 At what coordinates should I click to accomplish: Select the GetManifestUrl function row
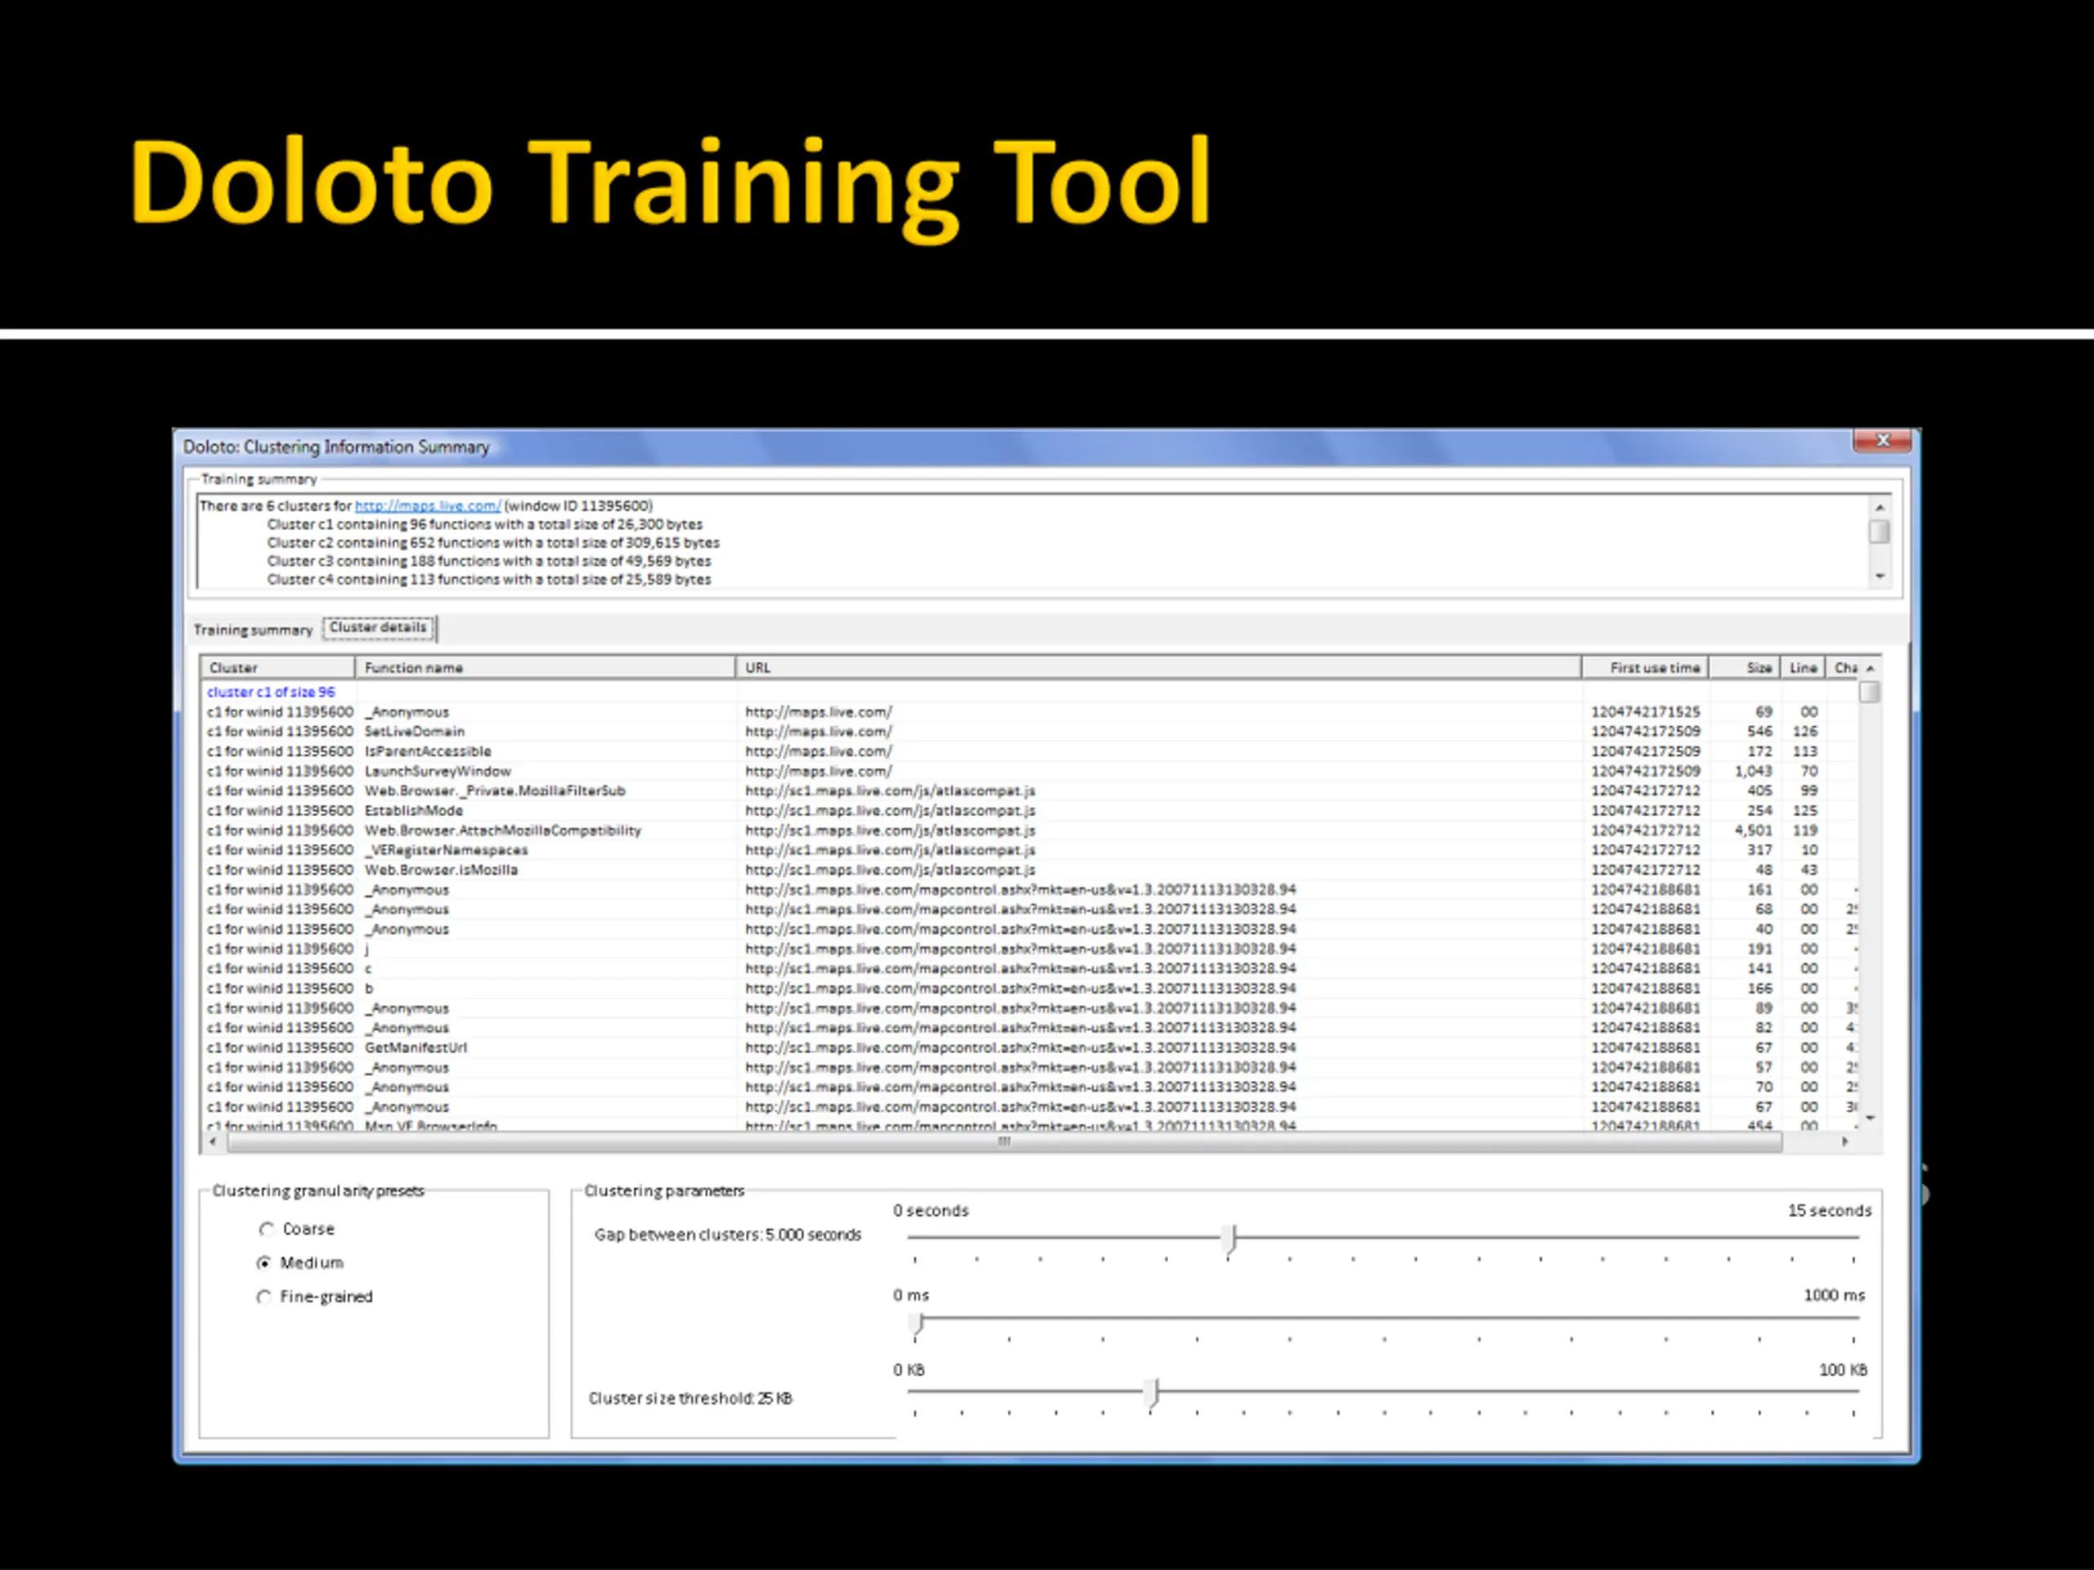[x=1029, y=1047]
